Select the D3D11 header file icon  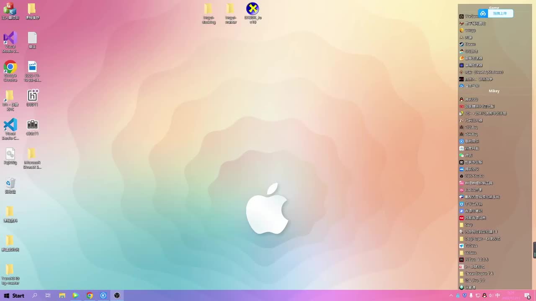[32, 98]
